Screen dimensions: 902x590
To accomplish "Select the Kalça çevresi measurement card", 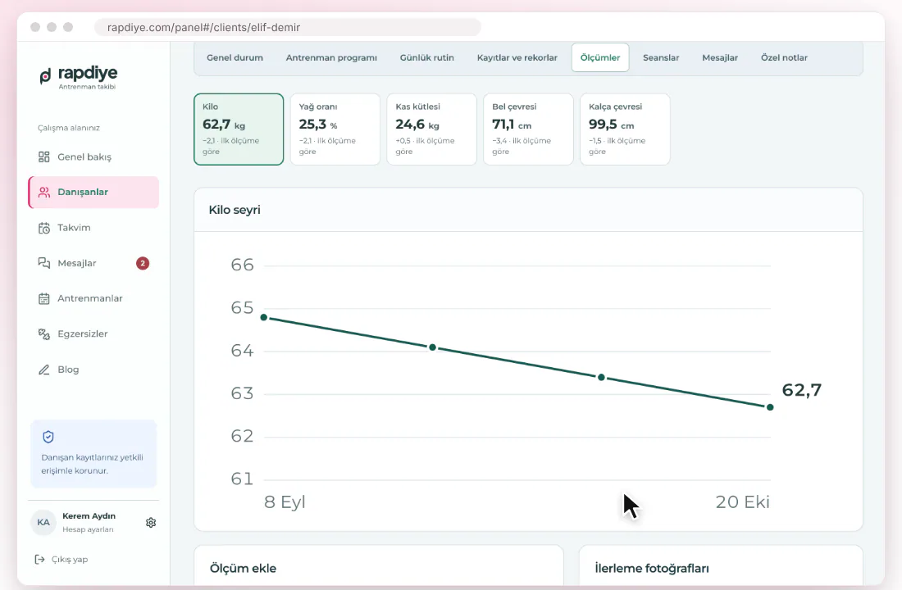I will coord(626,129).
